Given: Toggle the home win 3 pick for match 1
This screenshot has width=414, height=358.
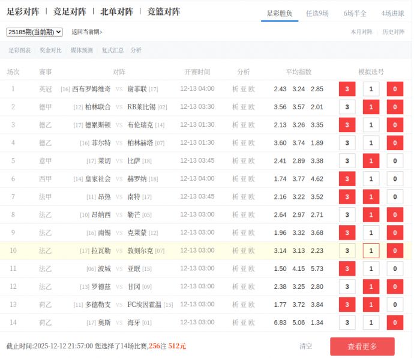Looking at the screenshot, I should pyautogui.click(x=347, y=89).
